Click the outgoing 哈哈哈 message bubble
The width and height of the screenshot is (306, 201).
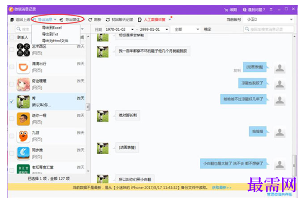[258, 131]
